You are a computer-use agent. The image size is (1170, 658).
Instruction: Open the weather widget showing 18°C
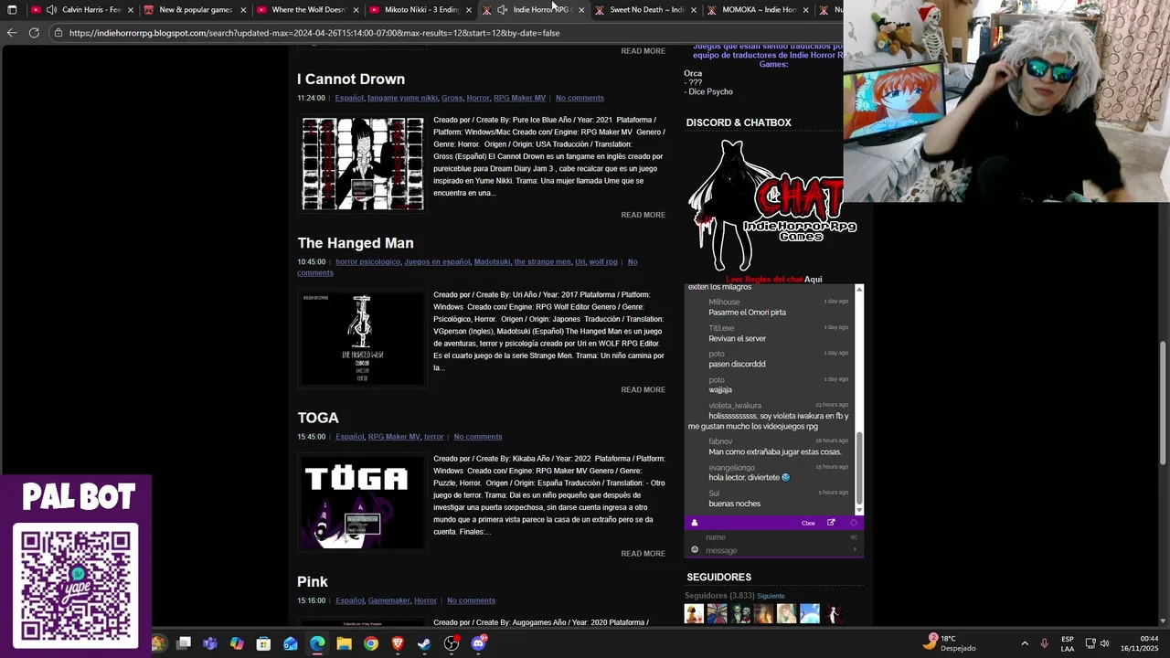click(x=951, y=643)
